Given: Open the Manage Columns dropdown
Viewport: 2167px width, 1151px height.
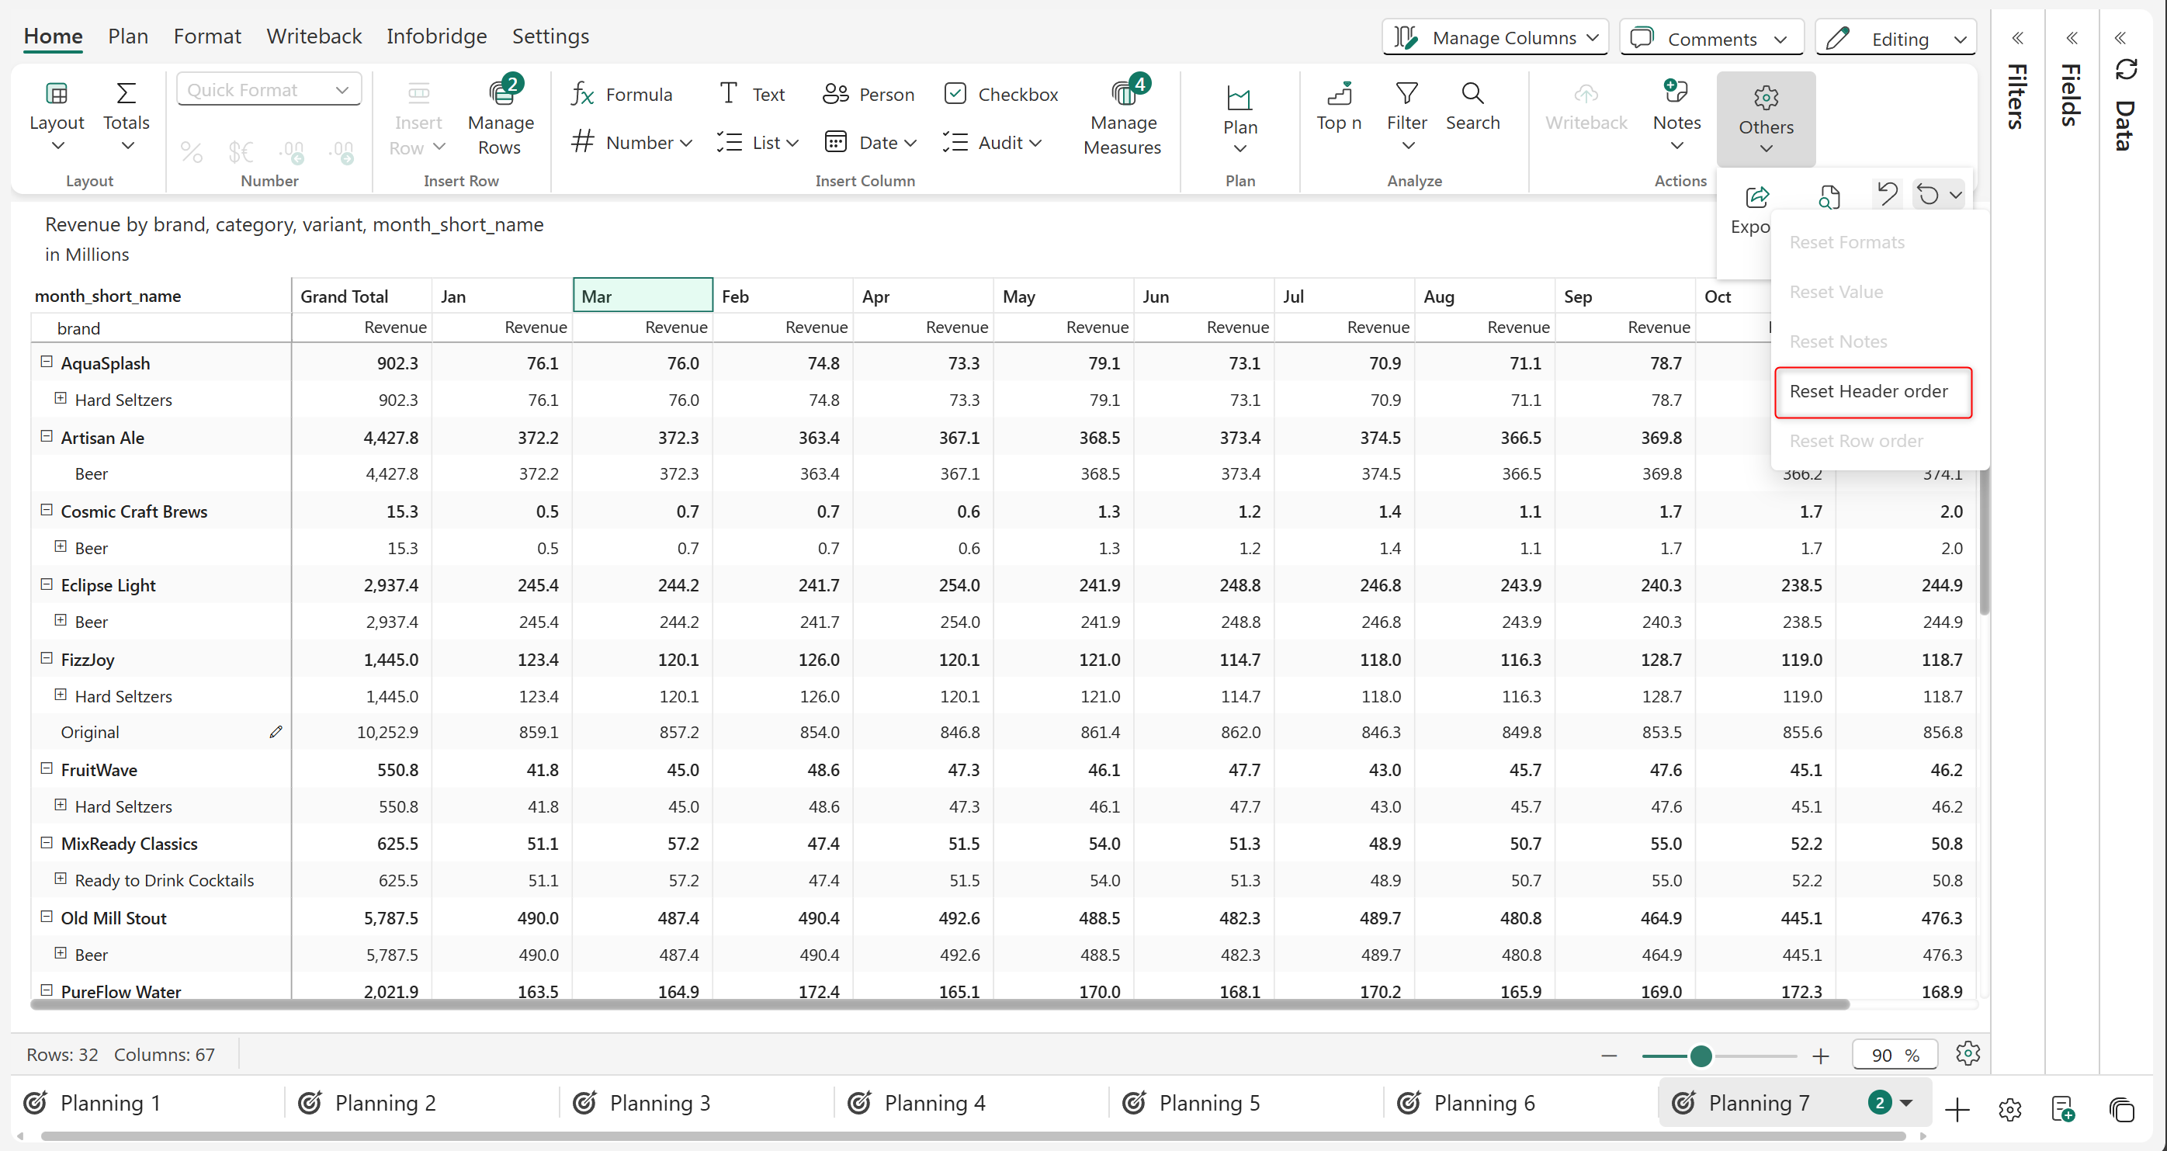Looking at the screenshot, I should click(1496, 38).
